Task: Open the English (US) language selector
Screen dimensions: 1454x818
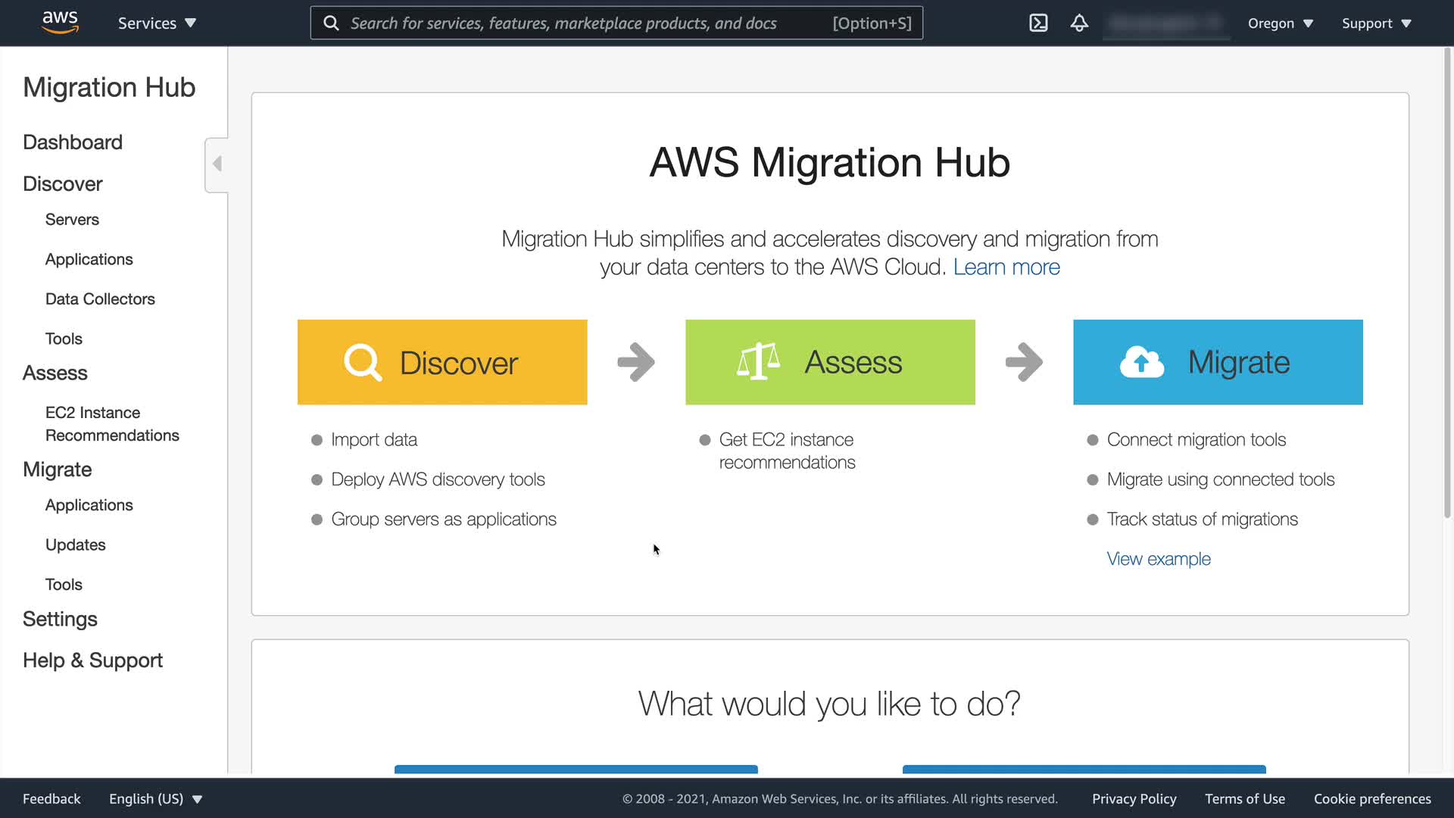Action: pos(155,798)
